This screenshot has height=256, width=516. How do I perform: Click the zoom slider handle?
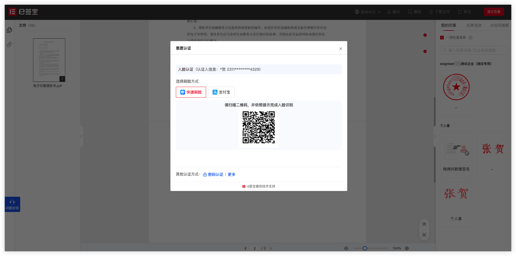(365, 248)
